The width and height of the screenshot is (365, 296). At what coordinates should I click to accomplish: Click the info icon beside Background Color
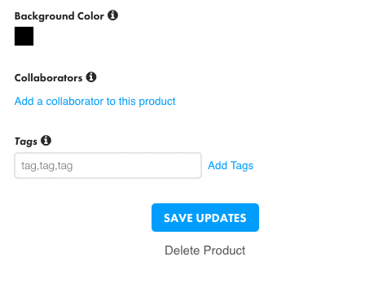[x=112, y=15]
